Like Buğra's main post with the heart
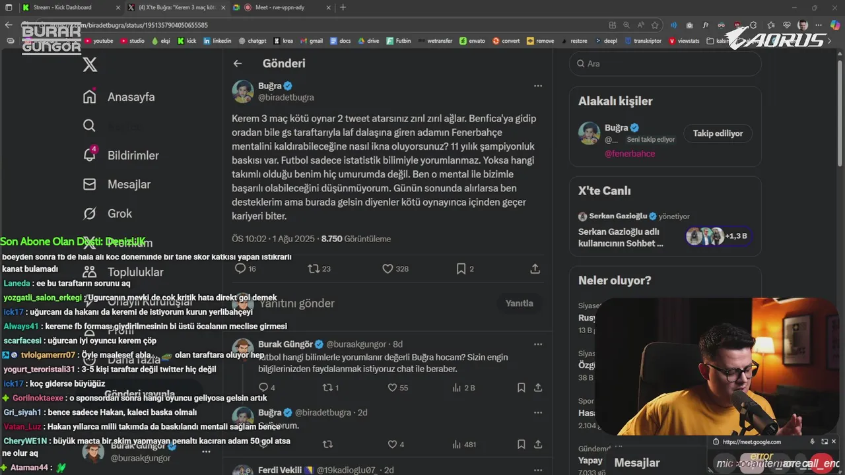This screenshot has height=475, width=845. 388,269
